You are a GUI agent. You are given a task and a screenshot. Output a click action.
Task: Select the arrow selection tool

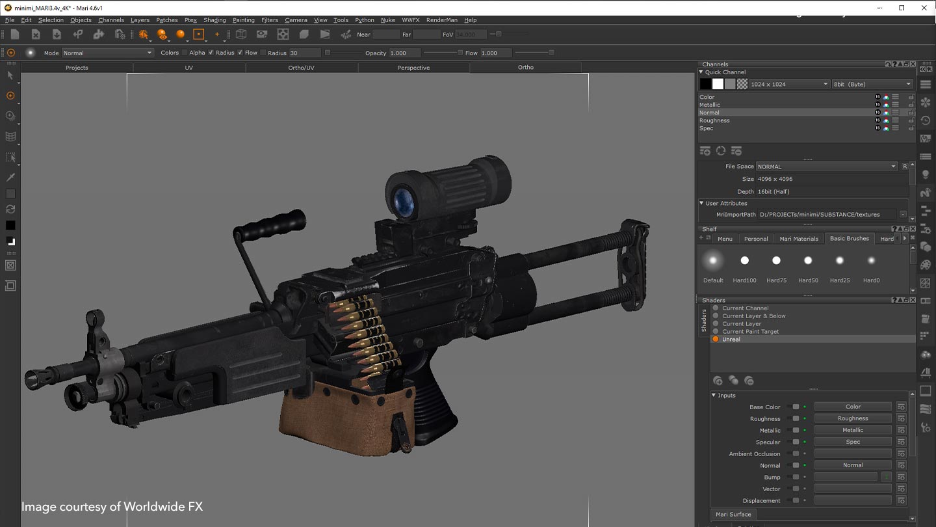[10, 76]
